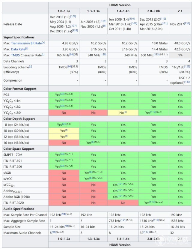The height and width of the screenshot is (249, 193).
Task: Click the 165 MHz cell
Action: [64, 55]
